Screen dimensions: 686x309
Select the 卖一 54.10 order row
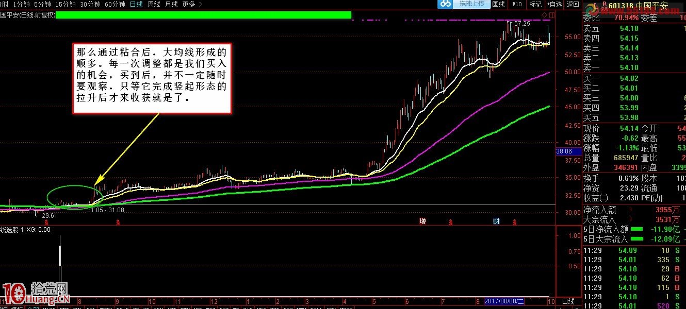click(x=634, y=67)
